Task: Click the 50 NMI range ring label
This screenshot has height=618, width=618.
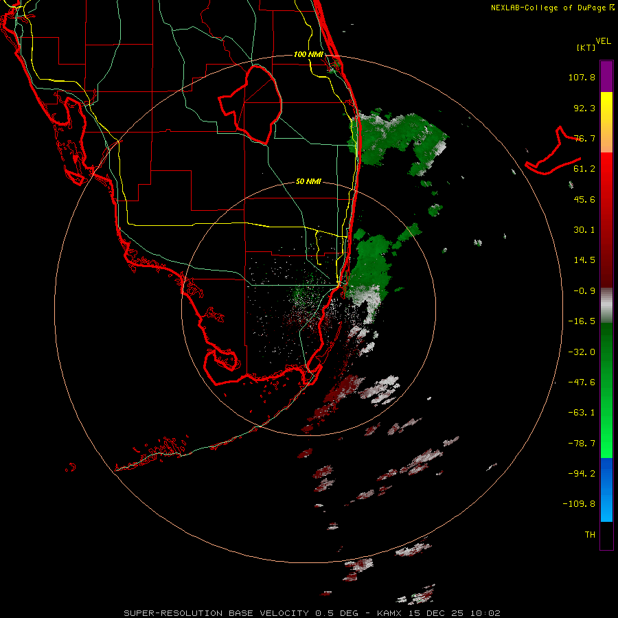Action: [x=308, y=181]
